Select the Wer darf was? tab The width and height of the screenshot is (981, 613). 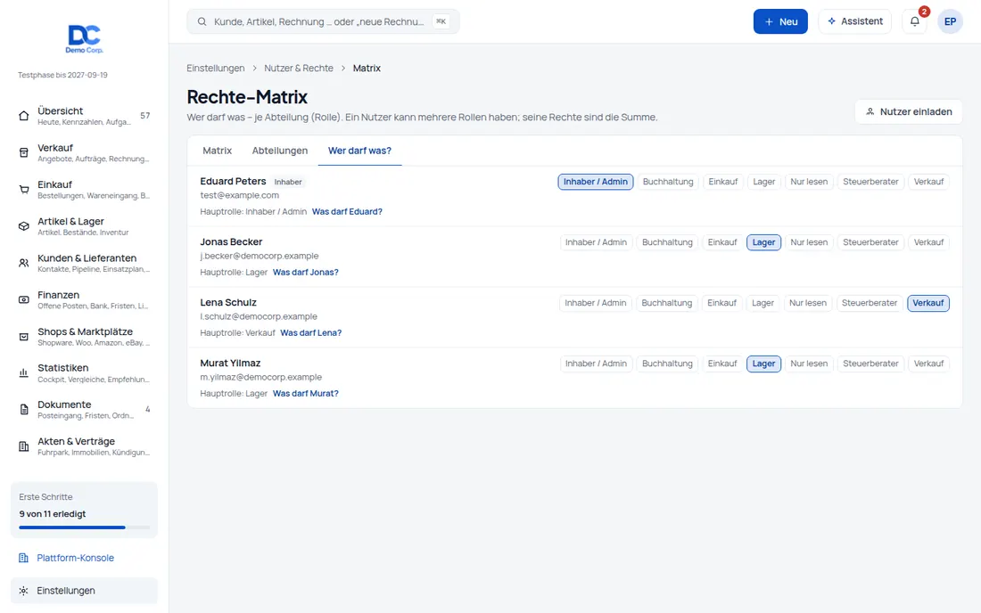(359, 151)
